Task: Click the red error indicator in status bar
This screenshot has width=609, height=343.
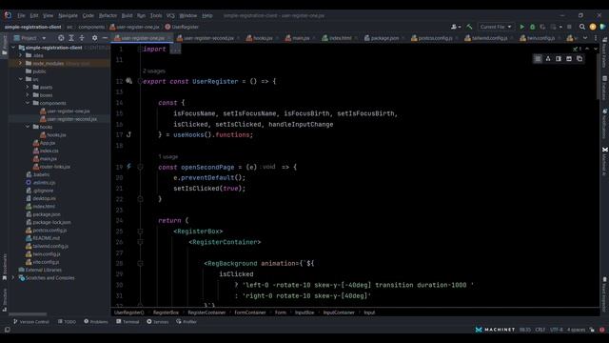Action: click(601, 330)
